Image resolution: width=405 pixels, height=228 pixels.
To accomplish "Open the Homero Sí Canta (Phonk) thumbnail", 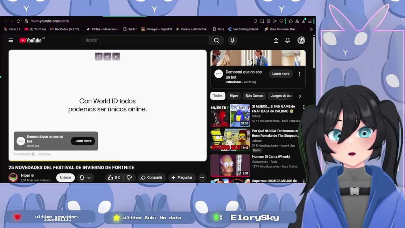I will click(x=230, y=165).
